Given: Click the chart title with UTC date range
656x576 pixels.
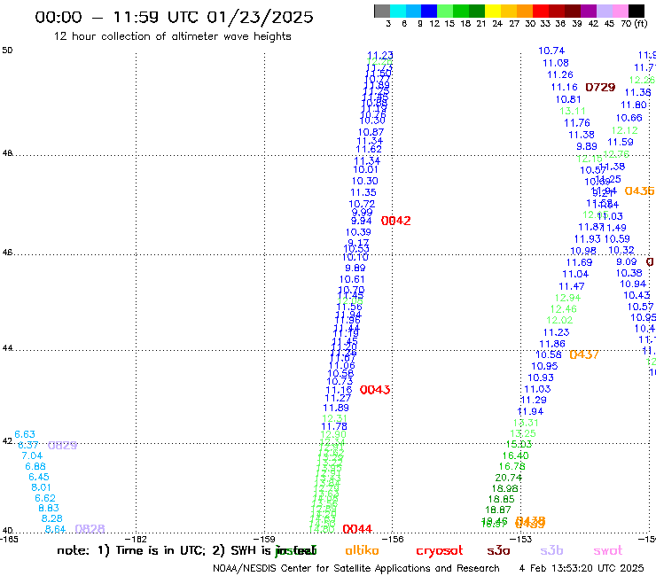Looking at the screenshot, I should tap(174, 17).
